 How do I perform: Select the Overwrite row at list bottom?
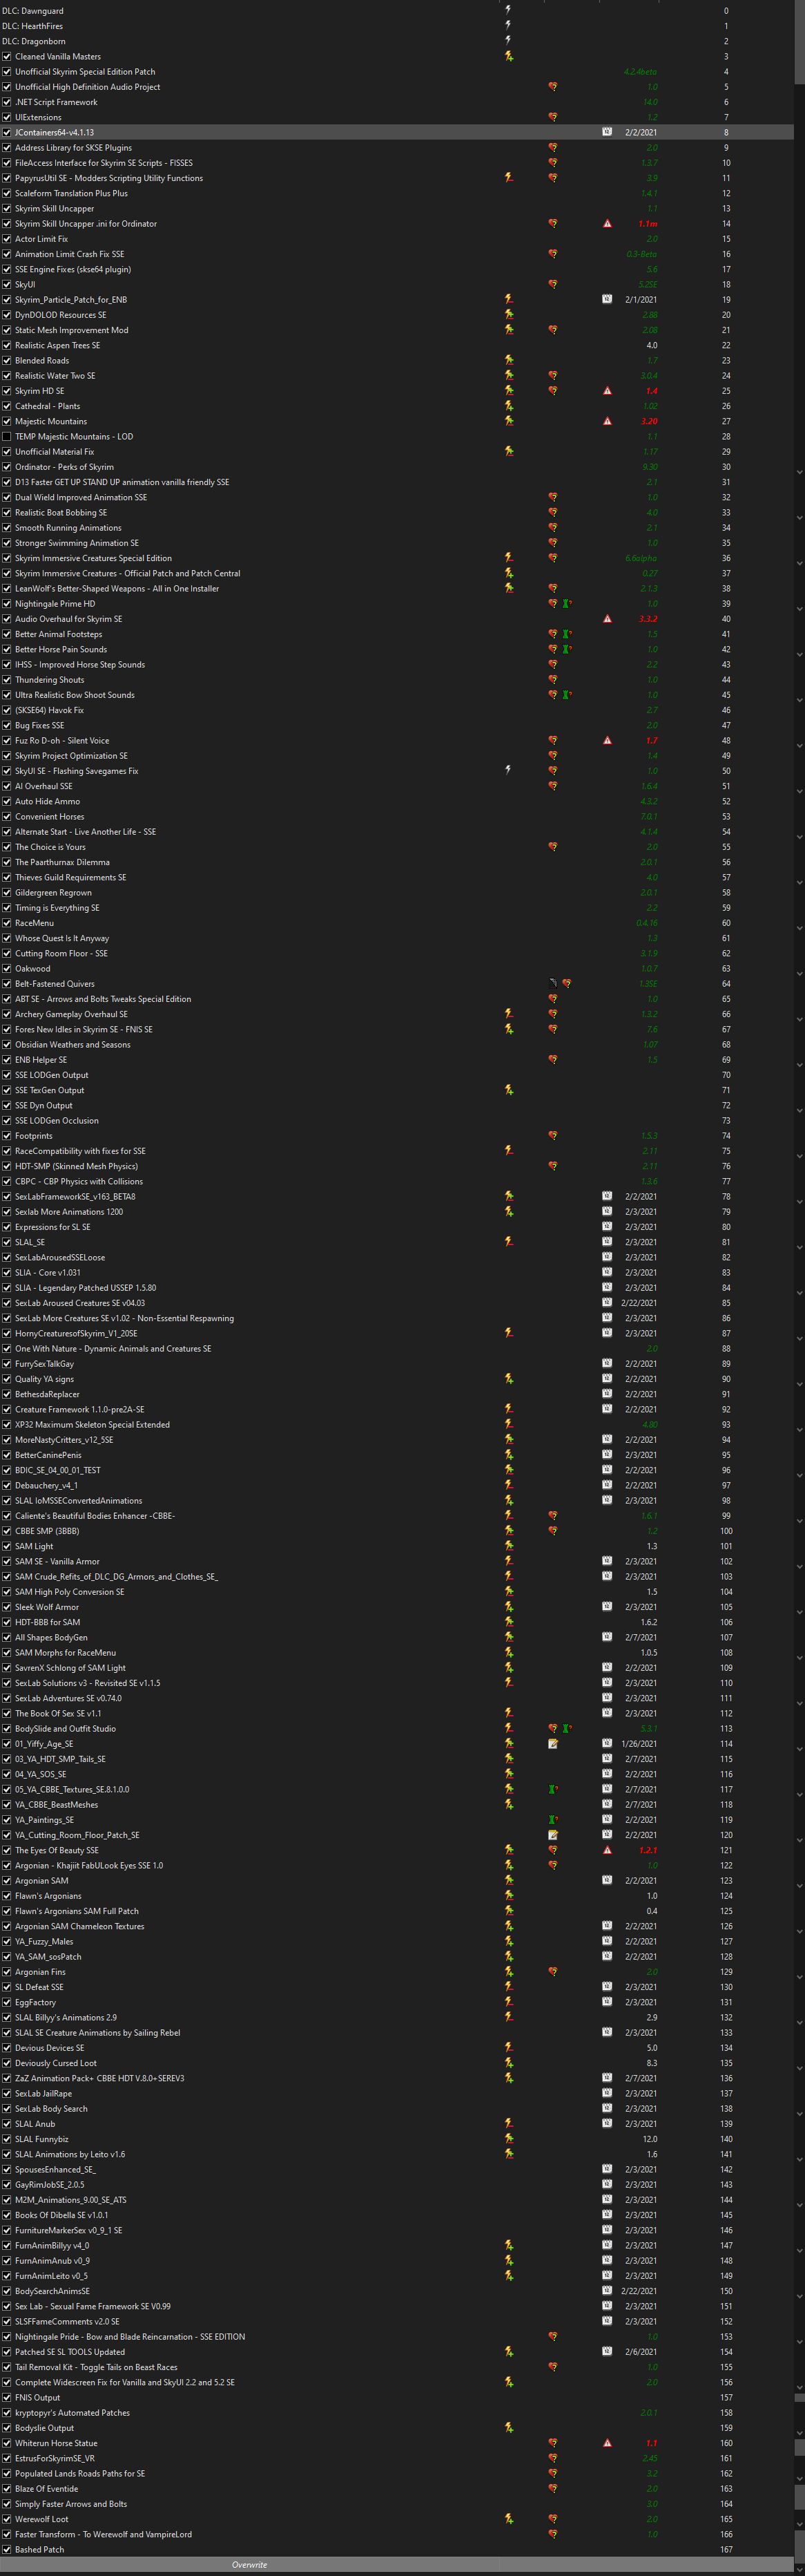pos(396,2564)
